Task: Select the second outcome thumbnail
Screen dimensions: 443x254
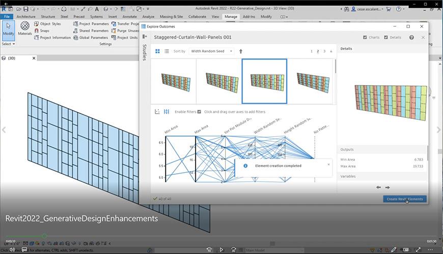Action: coord(219,81)
